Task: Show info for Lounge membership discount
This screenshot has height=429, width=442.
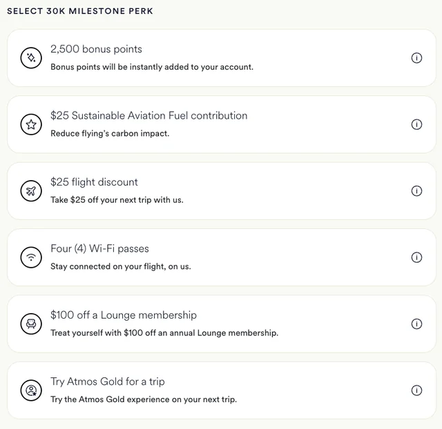Action: pyautogui.click(x=416, y=324)
